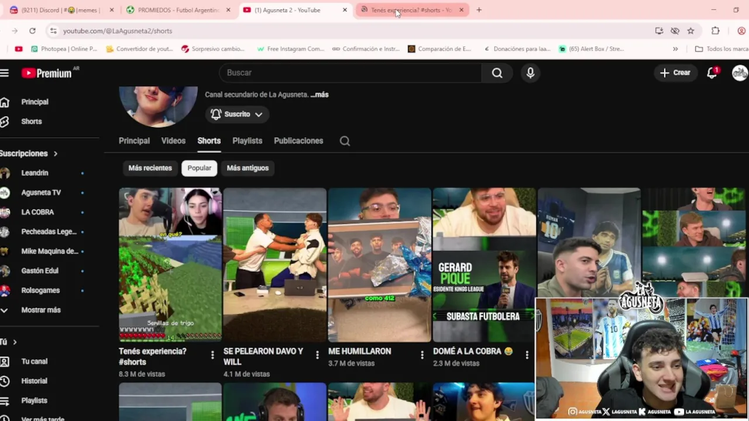Image resolution: width=749 pixels, height=421 pixels.
Task: Search within the channel using magnifier icon
Action: [345, 141]
